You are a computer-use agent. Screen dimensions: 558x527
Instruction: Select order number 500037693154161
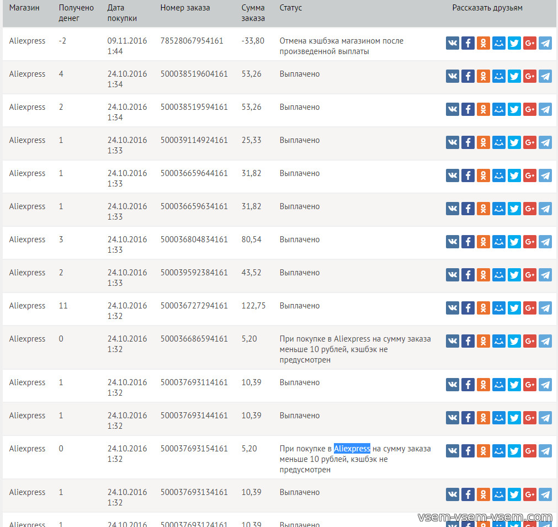(194, 449)
